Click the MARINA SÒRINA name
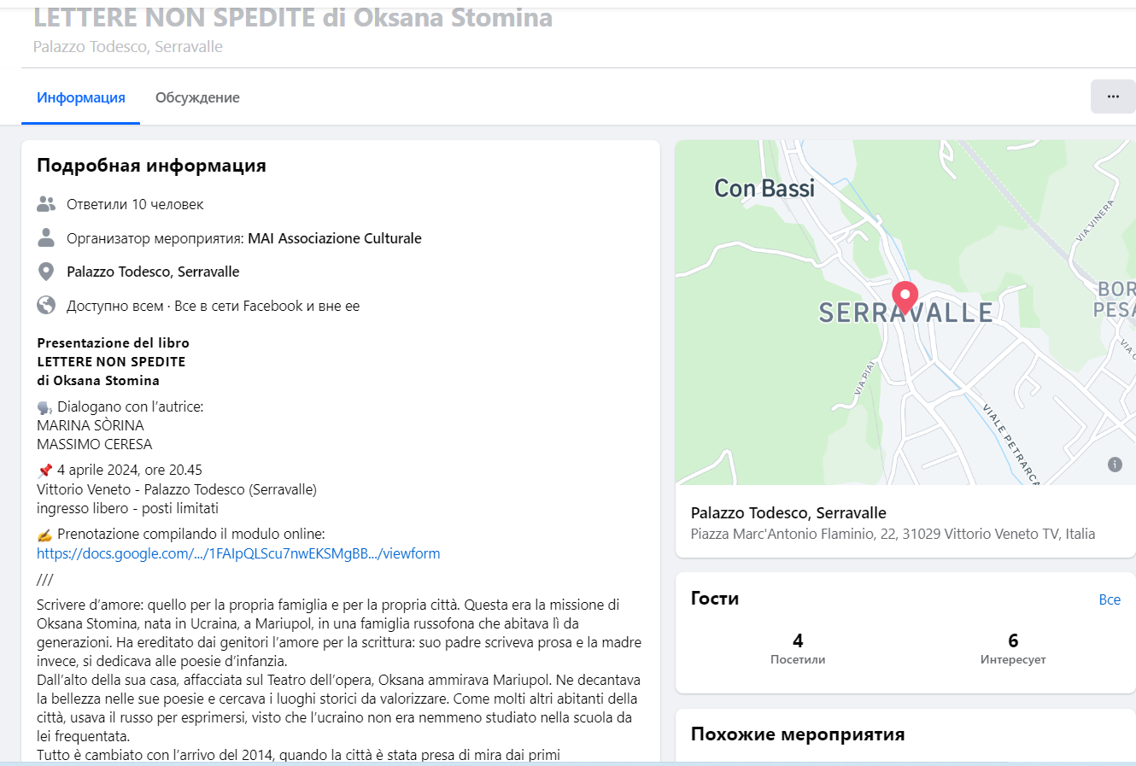 pyautogui.click(x=91, y=425)
